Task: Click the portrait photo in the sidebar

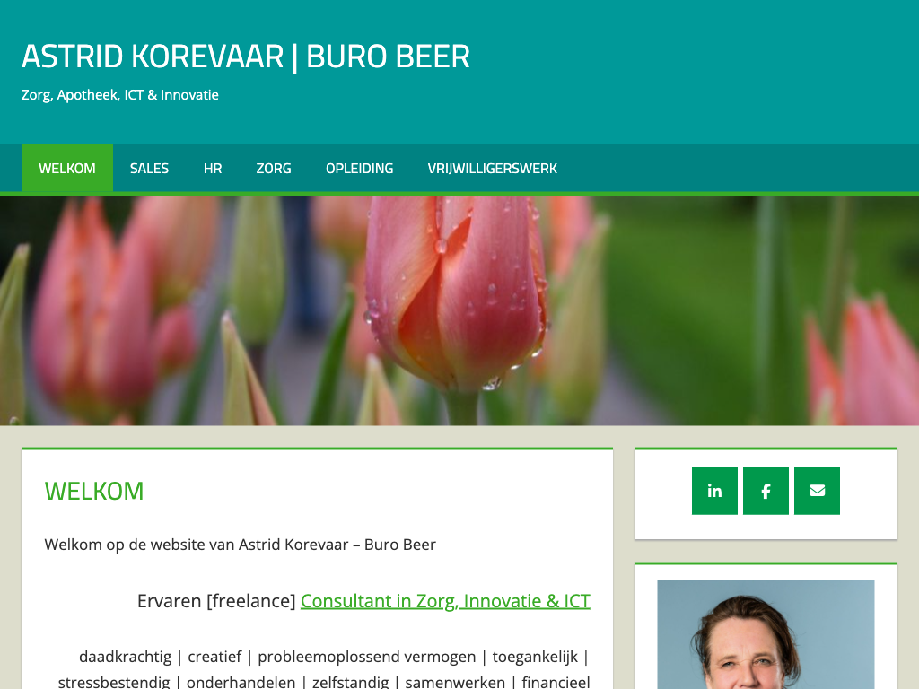Action: [766, 634]
